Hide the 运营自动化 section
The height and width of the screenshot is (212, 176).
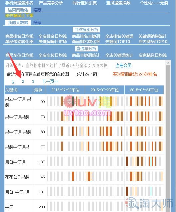coord(37,10)
